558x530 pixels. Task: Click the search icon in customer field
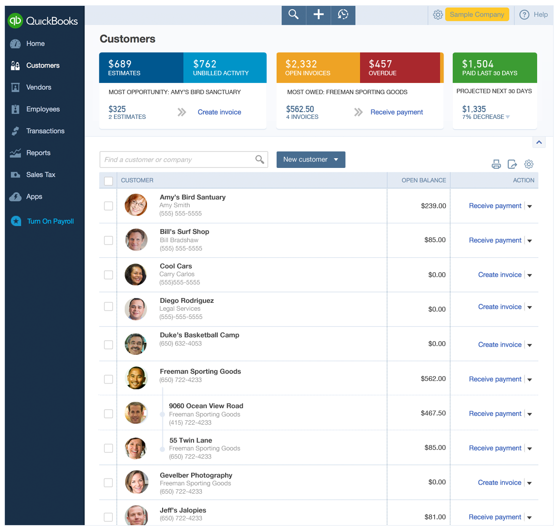pos(260,160)
